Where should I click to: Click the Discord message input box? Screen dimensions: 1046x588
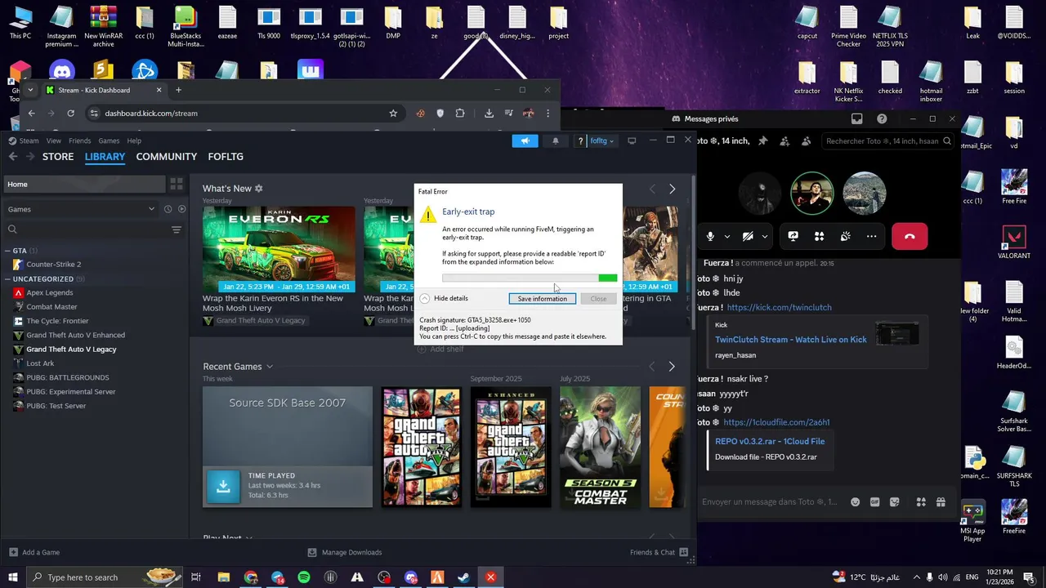pos(770,501)
